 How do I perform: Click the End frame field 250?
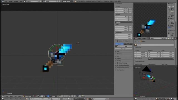coord(46,99)
